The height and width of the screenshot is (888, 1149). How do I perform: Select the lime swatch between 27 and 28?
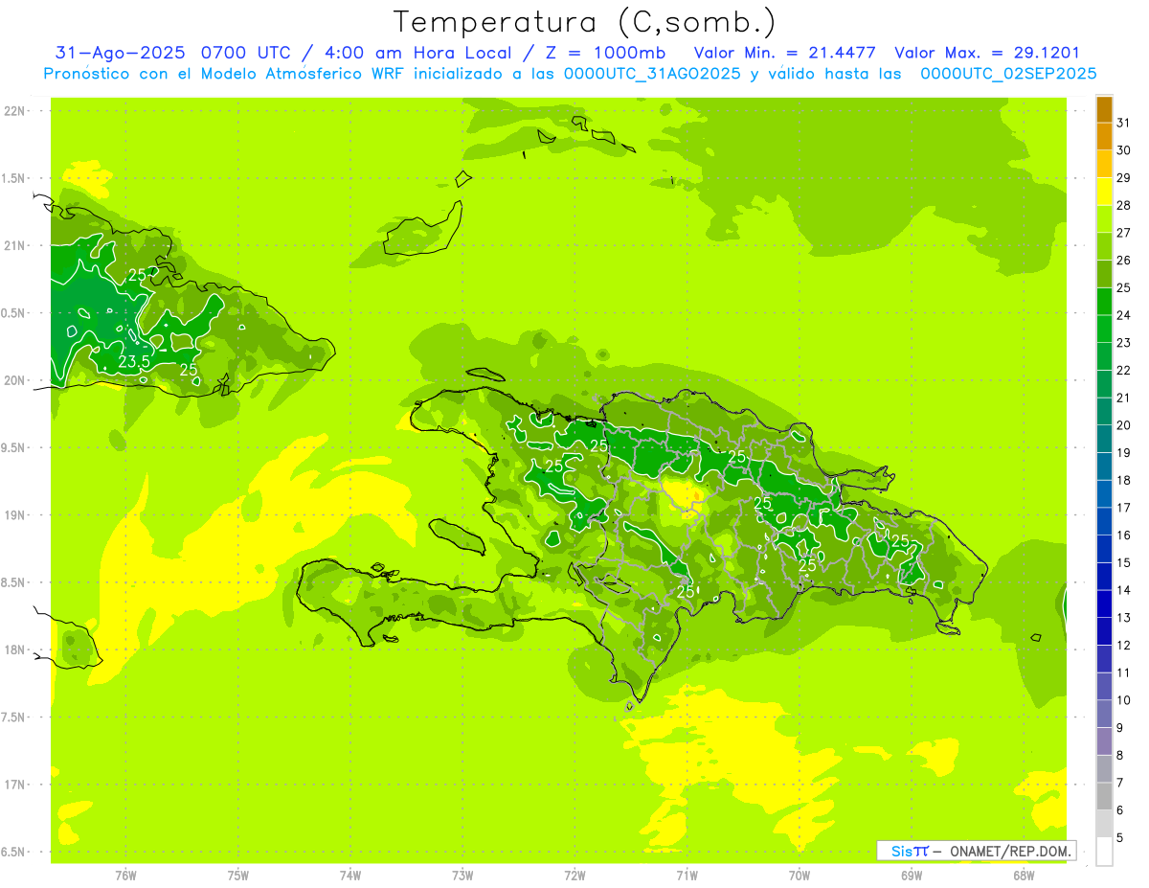pos(1104,218)
